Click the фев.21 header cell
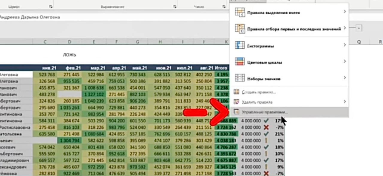This screenshot has height=176, width=383. [x=69, y=68]
